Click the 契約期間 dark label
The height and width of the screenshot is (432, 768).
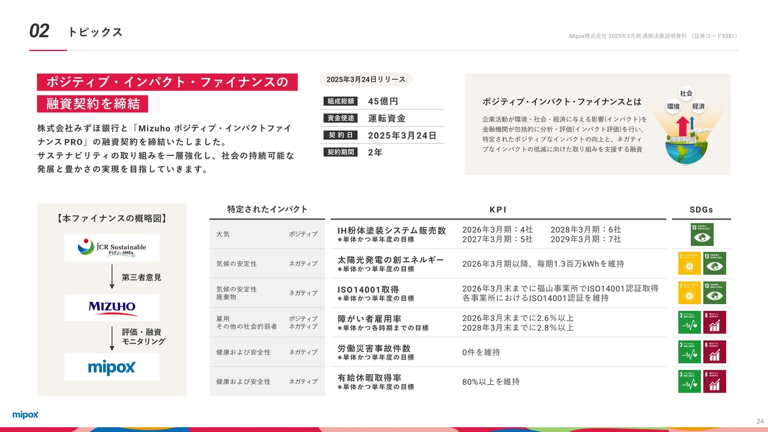[340, 152]
